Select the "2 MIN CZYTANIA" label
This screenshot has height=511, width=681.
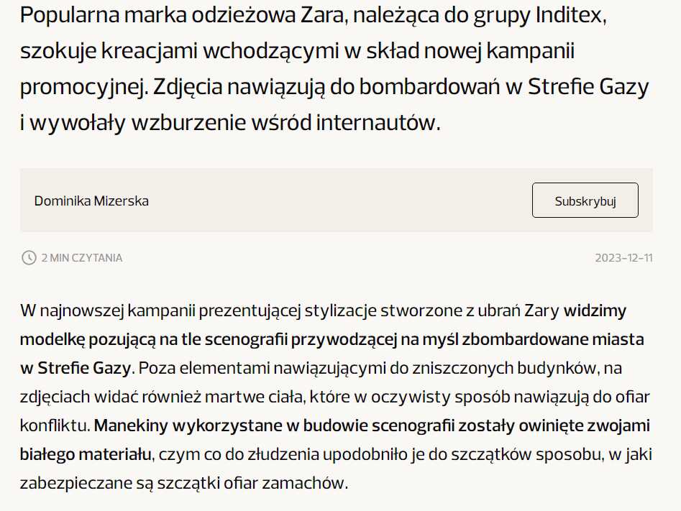82,258
